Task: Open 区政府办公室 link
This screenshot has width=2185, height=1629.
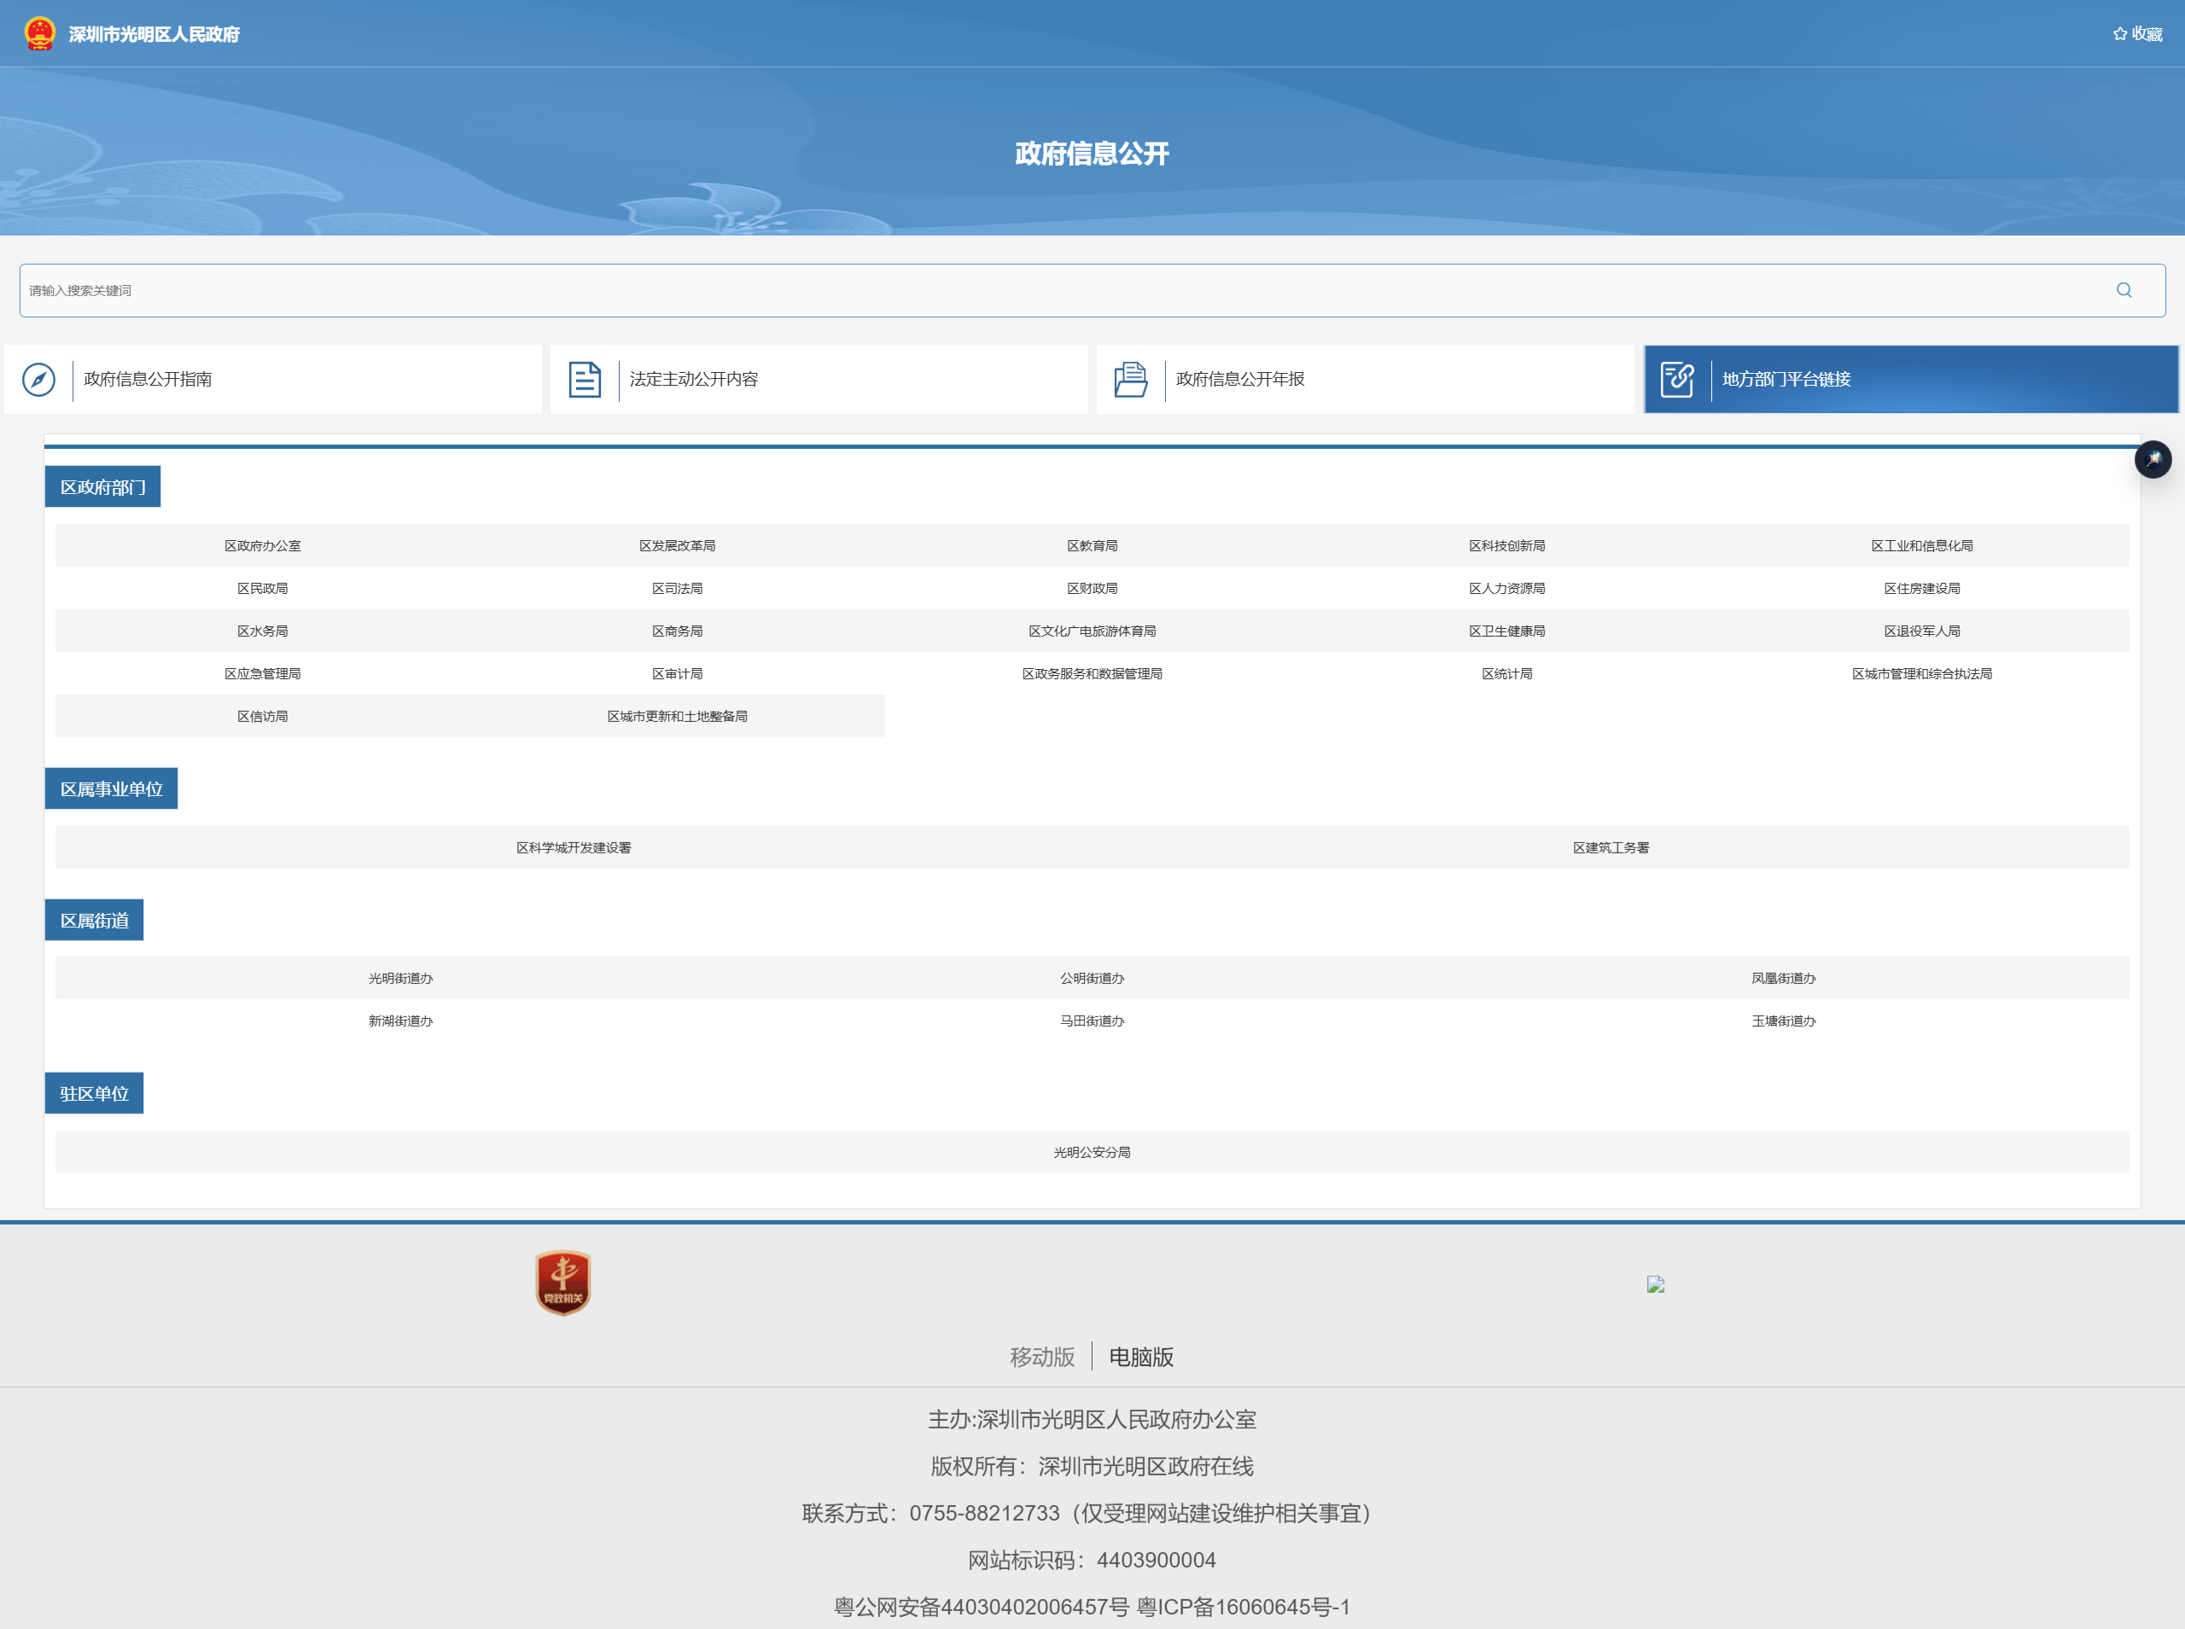Action: [262, 545]
